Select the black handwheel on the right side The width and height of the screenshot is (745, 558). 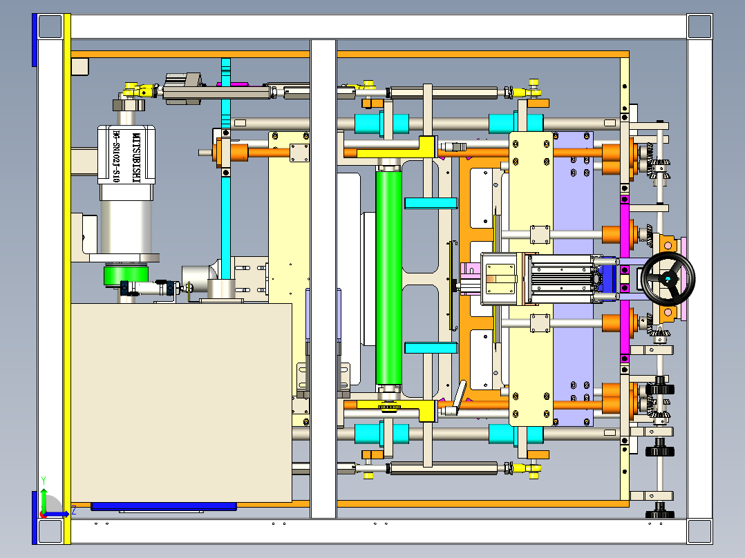tap(668, 279)
